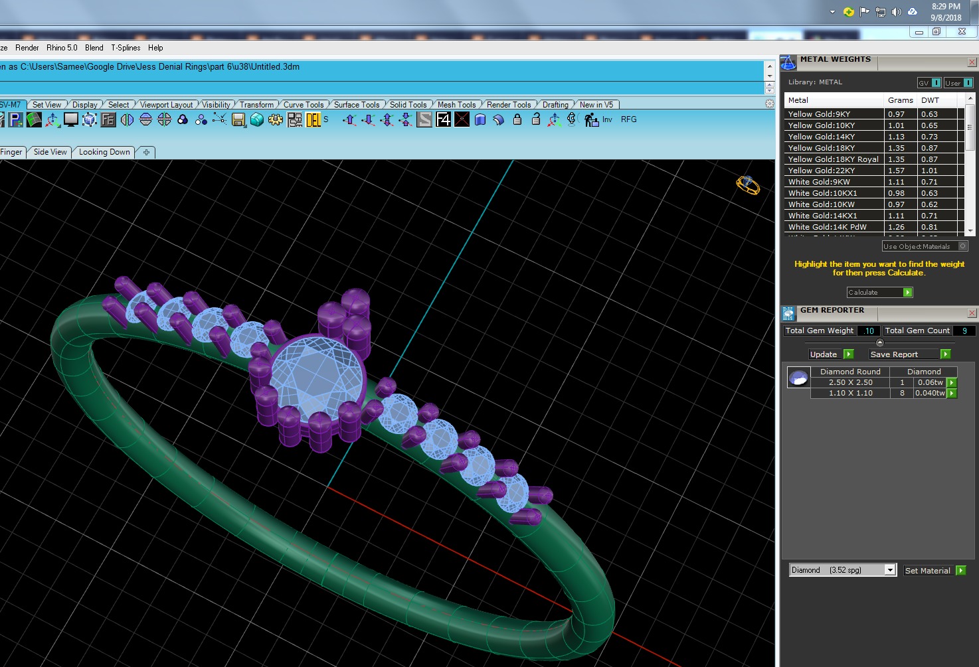Open the Help menu
The height and width of the screenshot is (667, 979).
[x=155, y=48]
